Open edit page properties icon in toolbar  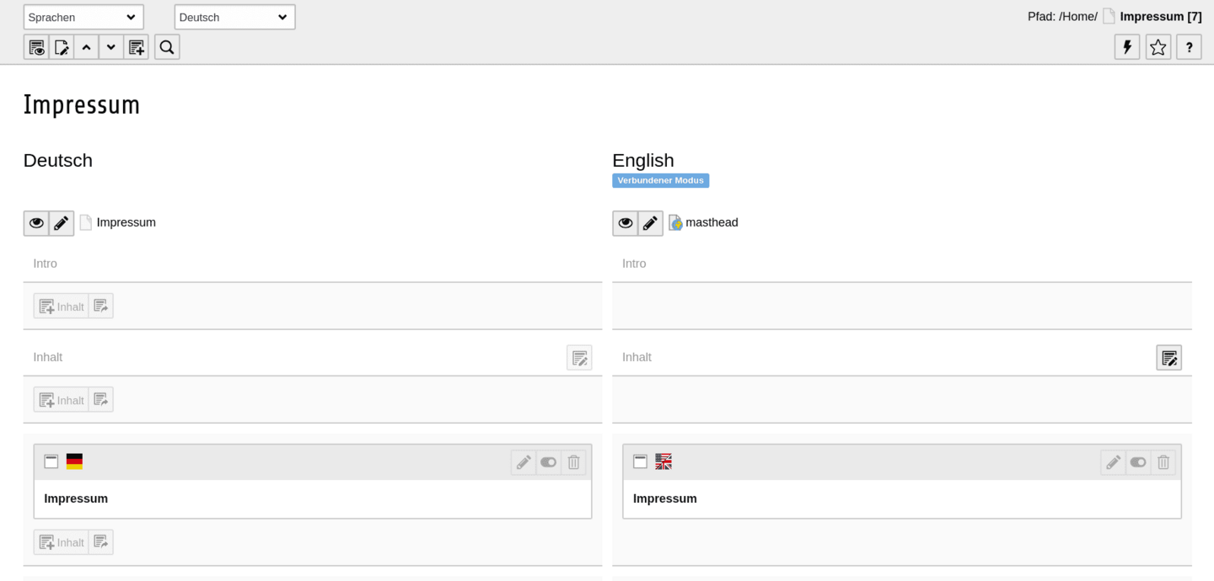(x=62, y=47)
